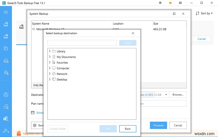This screenshot has height=137, width=218.
Task: Open the Tools wrench sidebar icon
Action: pyautogui.click(x=6, y=131)
